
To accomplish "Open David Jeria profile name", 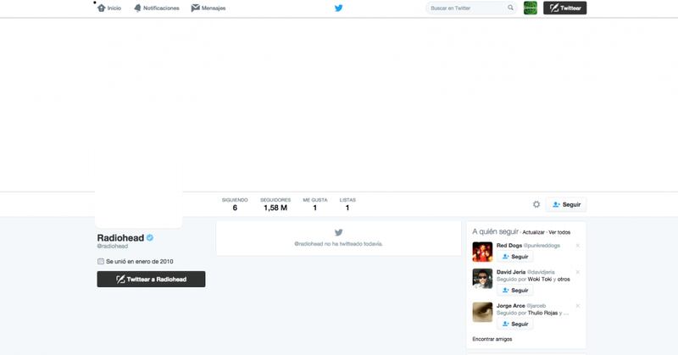I will (511, 272).
